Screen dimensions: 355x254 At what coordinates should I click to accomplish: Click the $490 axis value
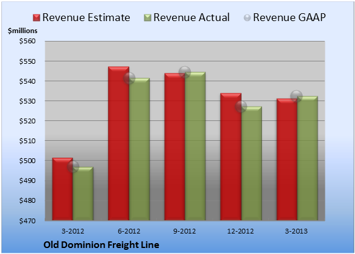click(x=27, y=181)
